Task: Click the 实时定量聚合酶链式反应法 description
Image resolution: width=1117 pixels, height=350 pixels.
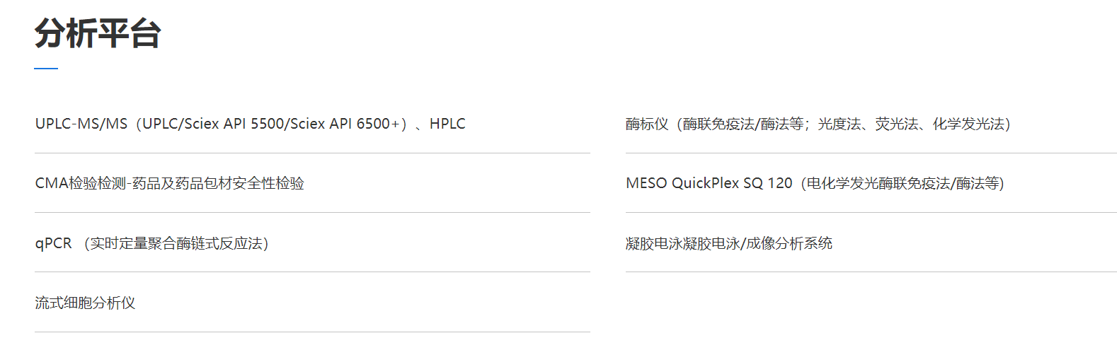Action: tap(176, 243)
